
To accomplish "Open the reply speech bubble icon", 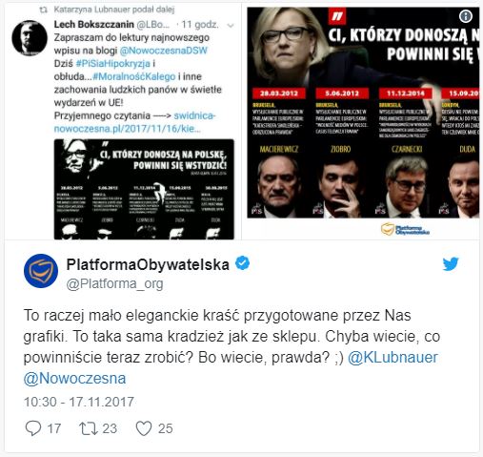I will click(x=33, y=428).
